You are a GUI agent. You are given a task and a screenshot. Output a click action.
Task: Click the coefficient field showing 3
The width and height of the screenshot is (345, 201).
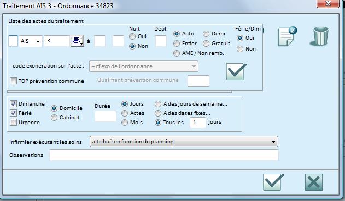coord(57,41)
